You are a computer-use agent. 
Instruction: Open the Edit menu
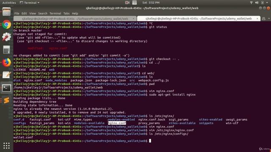point(24,14)
